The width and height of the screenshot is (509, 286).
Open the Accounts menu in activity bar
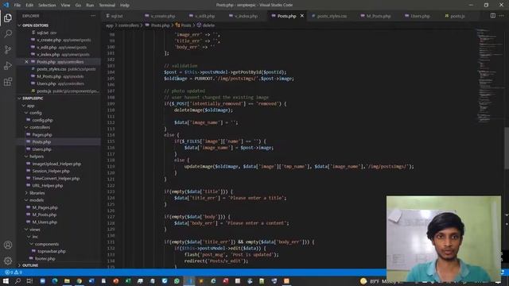pyautogui.click(x=8, y=245)
